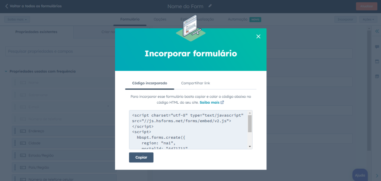Click the code box scrollbar up arrow

[x=250, y=113]
